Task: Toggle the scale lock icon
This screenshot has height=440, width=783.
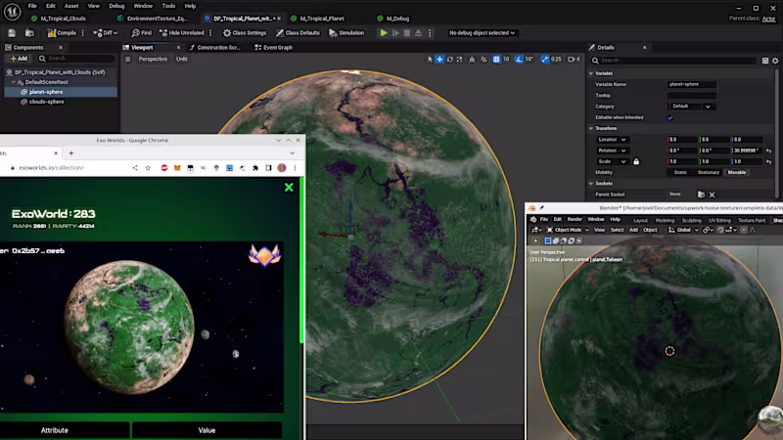Action: pos(636,161)
